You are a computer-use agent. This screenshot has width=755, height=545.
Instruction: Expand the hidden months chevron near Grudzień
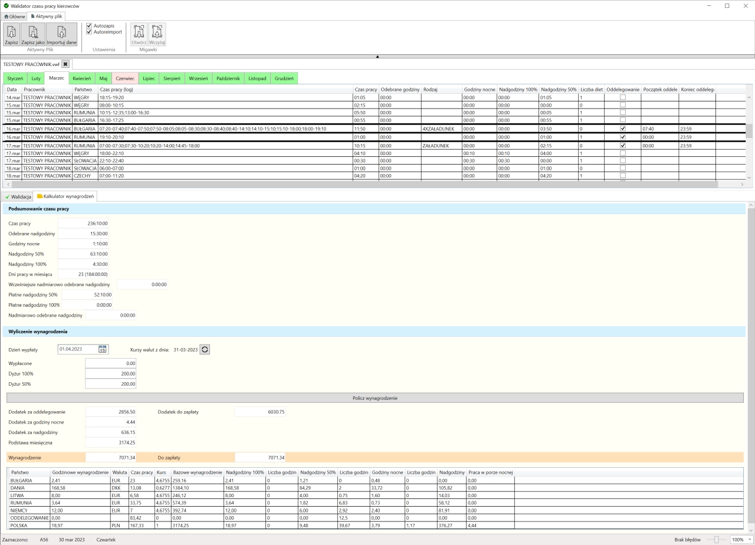(377, 57)
